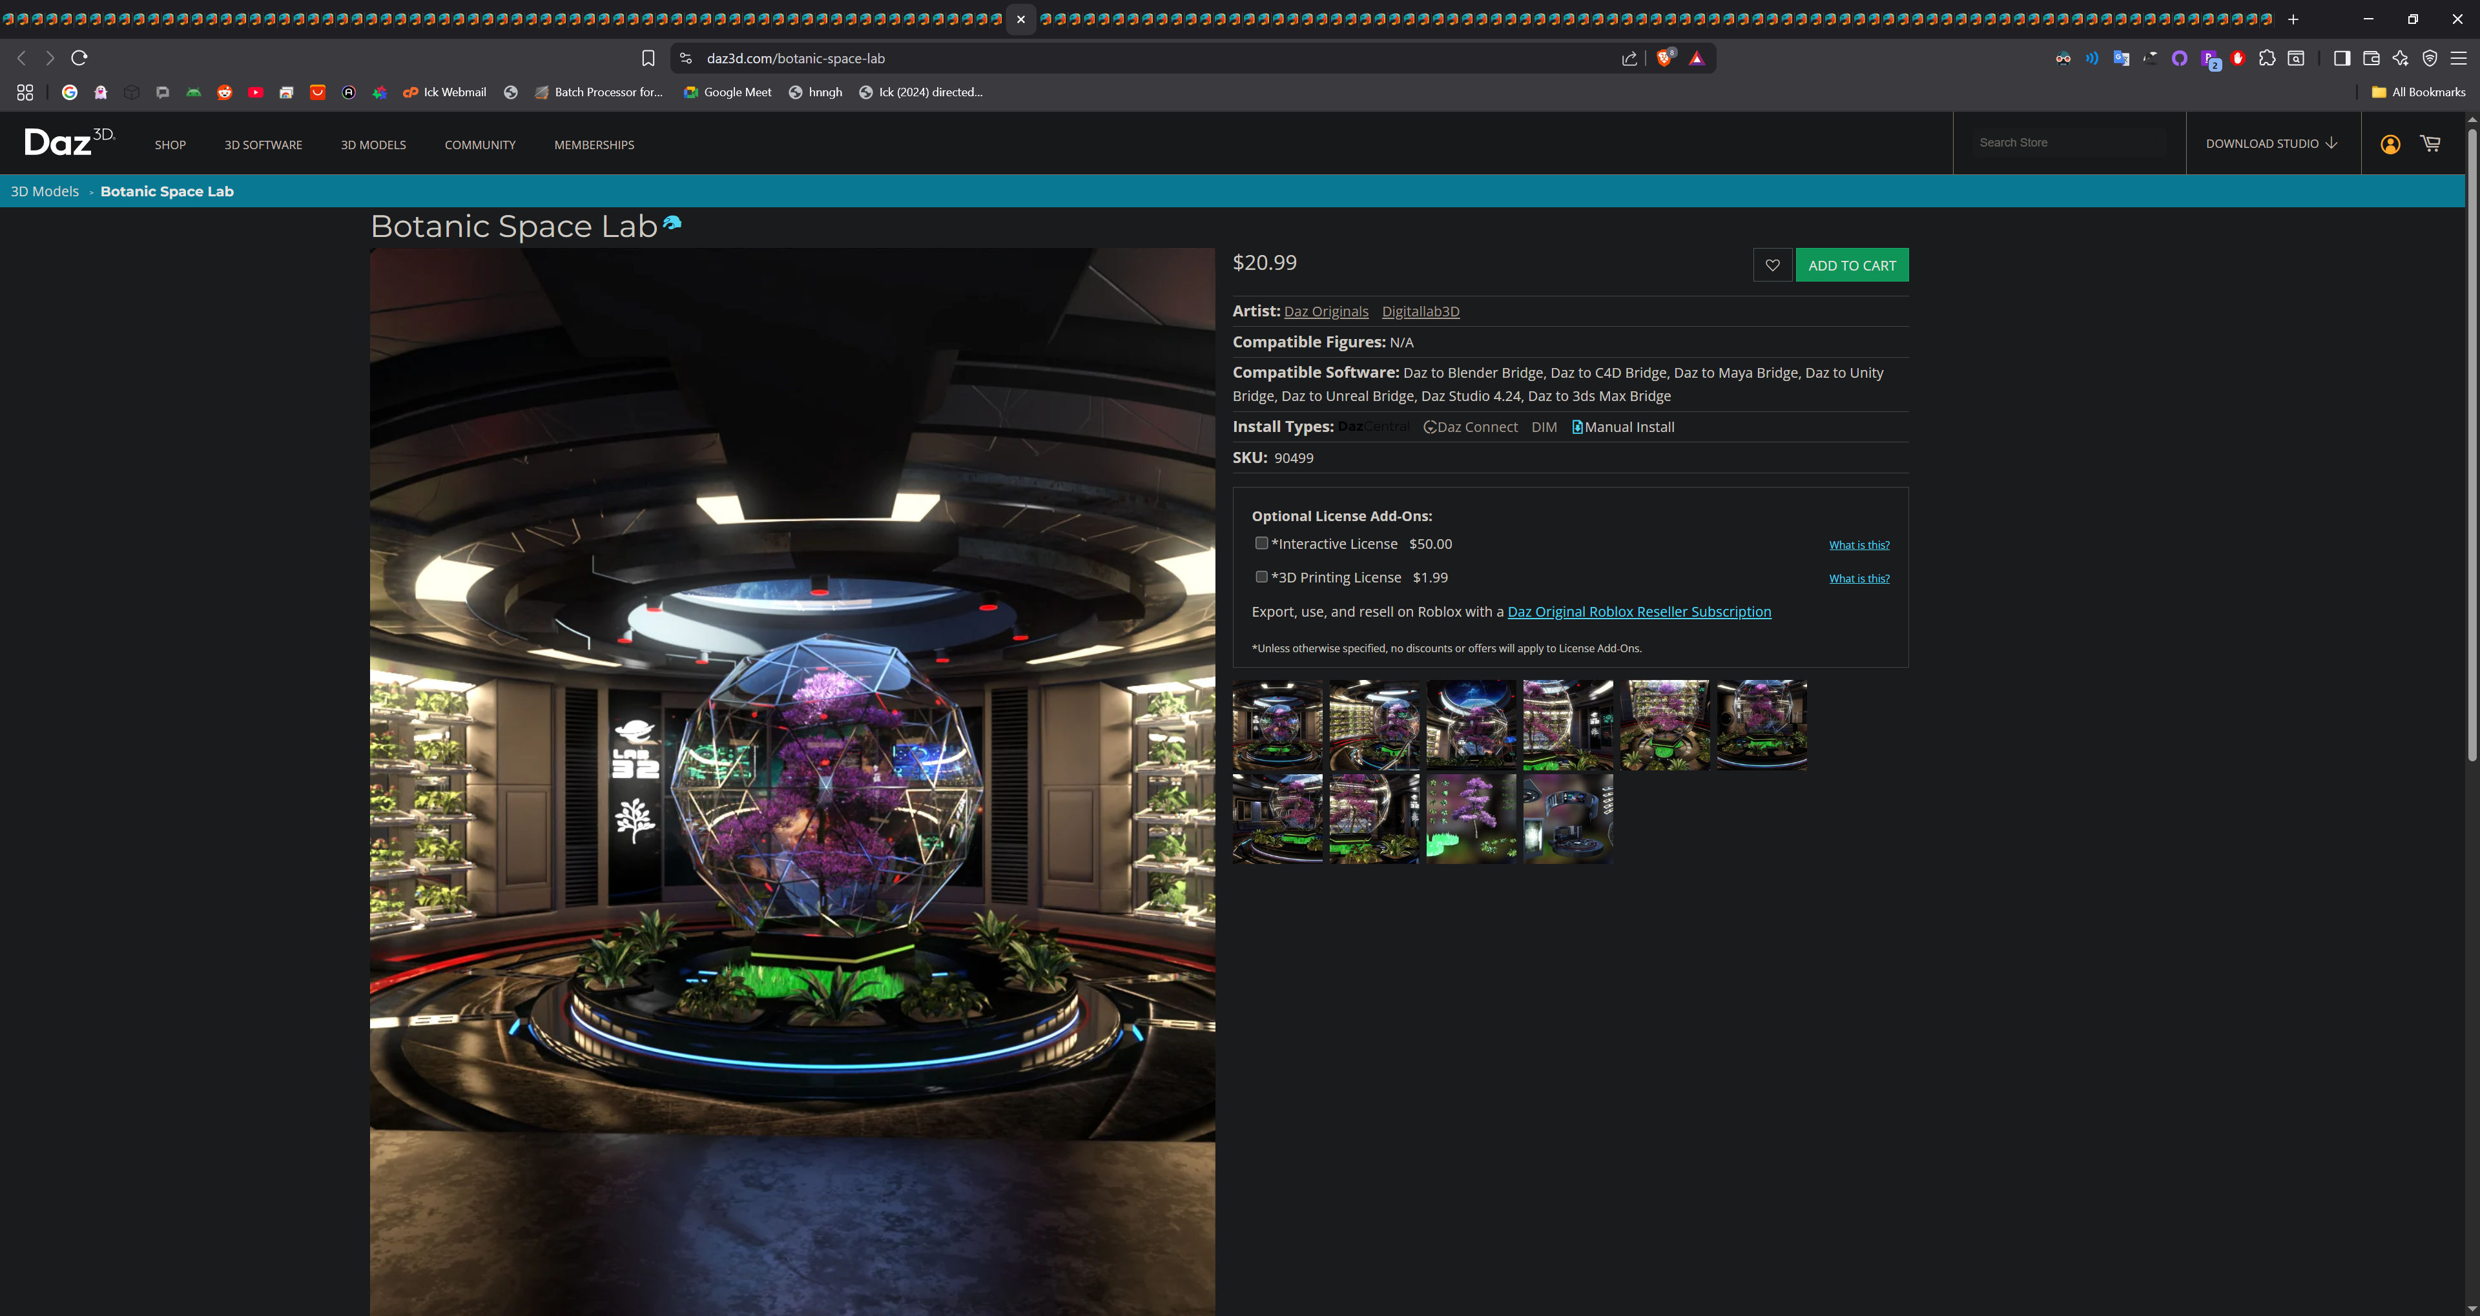
Task: Open the Digitallab3D artist link
Action: pyautogui.click(x=1420, y=312)
